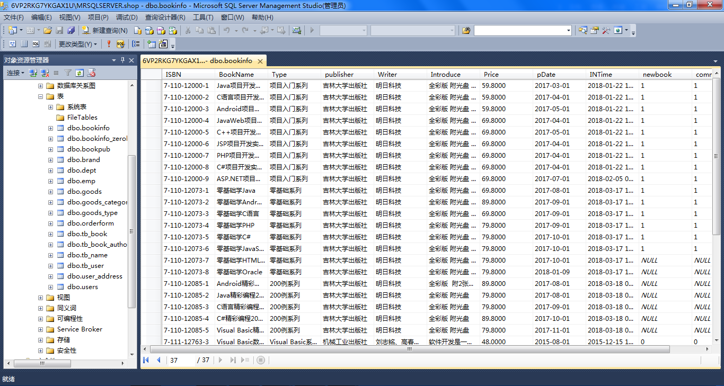Select dbo.orderform in the tree
724x386 pixels.
90,223
